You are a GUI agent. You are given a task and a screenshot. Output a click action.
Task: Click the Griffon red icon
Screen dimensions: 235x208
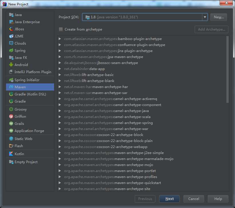(x=11, y=116)
